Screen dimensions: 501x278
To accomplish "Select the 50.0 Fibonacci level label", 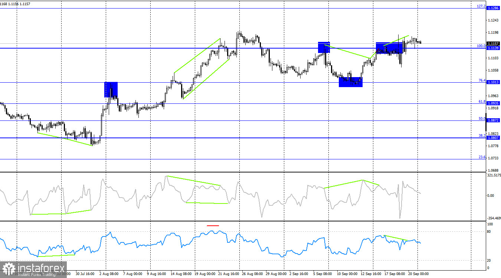I will (x=482, y=119).
